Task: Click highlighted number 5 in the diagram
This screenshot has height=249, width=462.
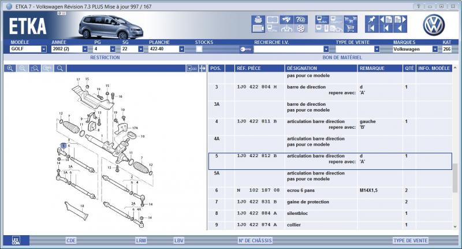Action: click(x=63, y=146)
